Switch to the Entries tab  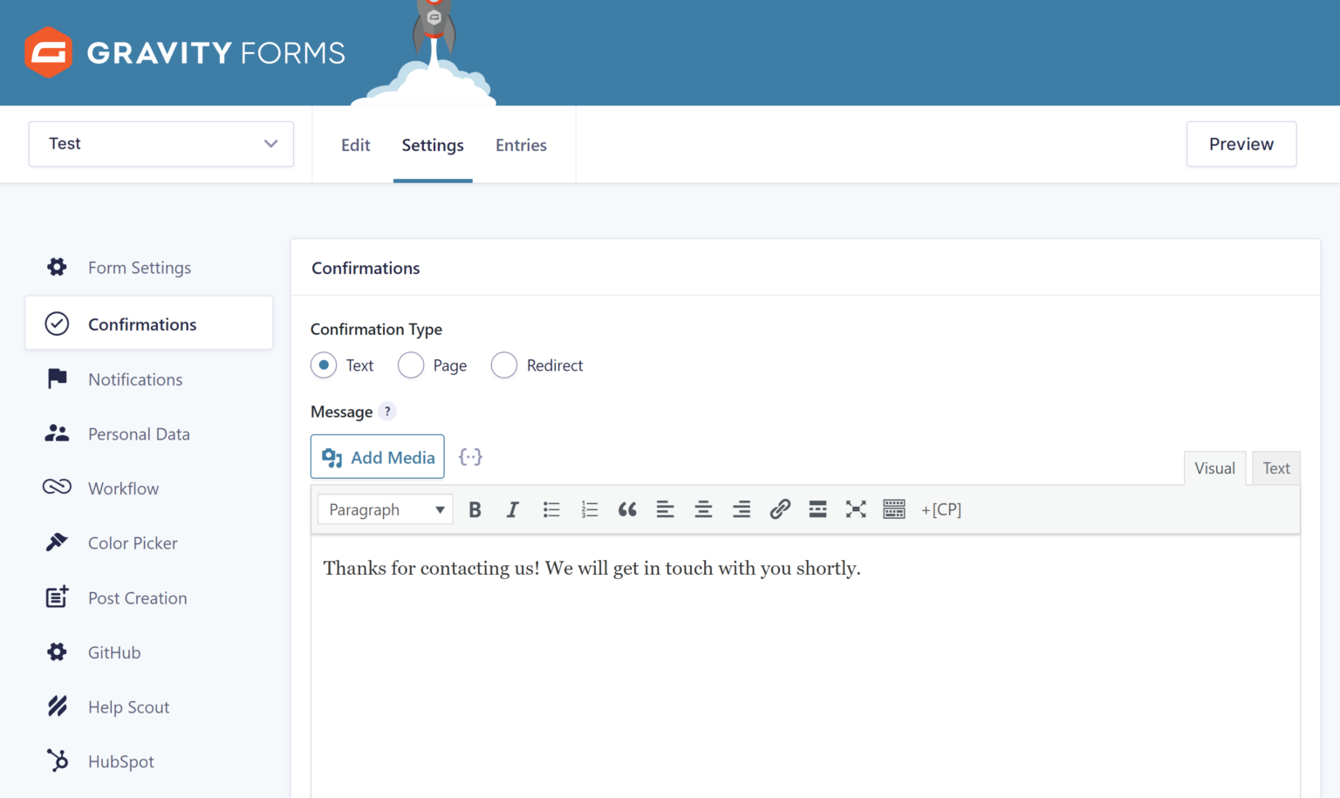point(521,145)
